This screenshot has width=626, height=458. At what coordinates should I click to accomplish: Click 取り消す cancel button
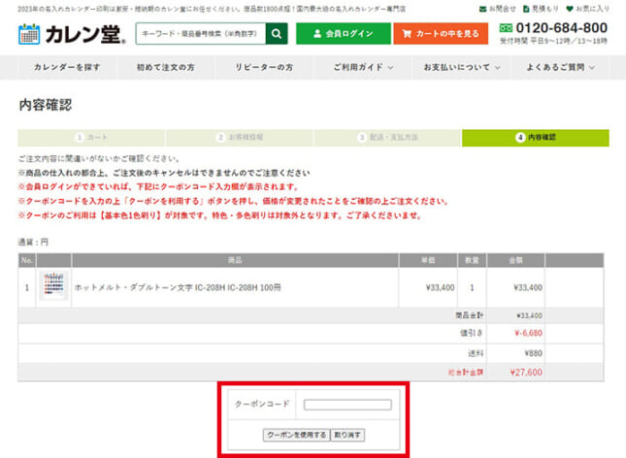click(347, 435)
